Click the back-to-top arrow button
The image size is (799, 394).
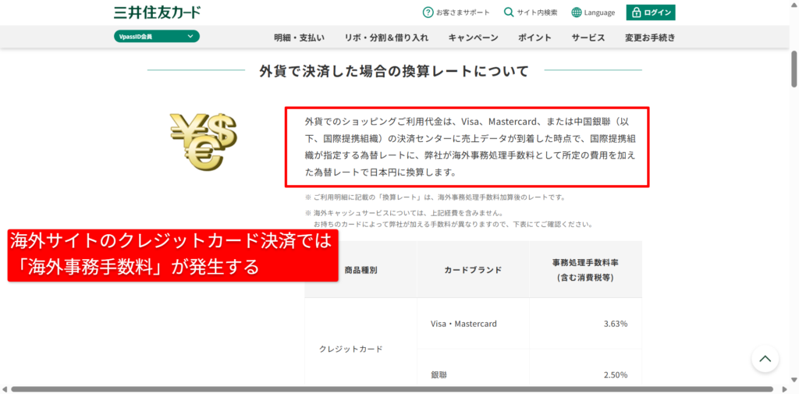click(765, 358)
